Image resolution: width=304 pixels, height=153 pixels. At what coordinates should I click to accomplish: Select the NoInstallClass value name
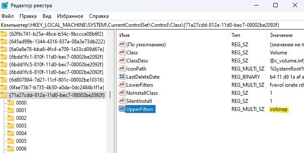(142, 93)
